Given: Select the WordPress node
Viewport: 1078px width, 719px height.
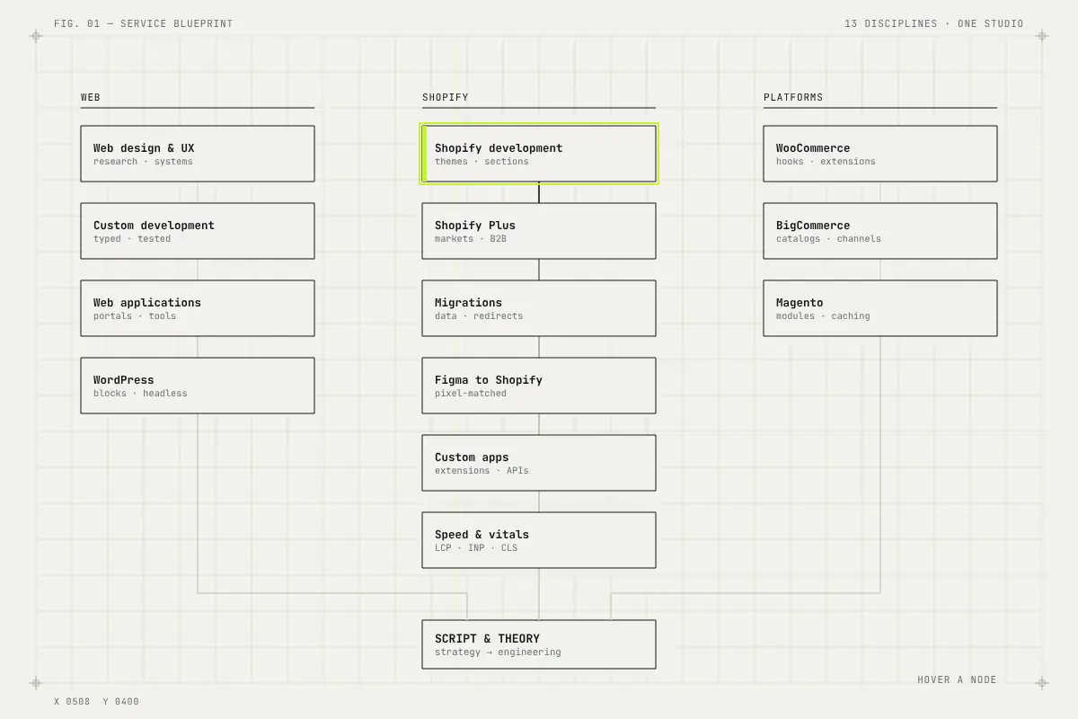Looking at the screenshot, I should click(x=198, y=386).
